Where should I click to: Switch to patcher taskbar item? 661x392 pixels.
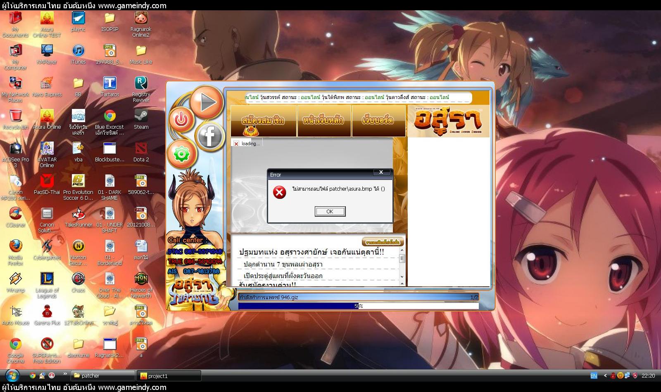coord(103,375)
